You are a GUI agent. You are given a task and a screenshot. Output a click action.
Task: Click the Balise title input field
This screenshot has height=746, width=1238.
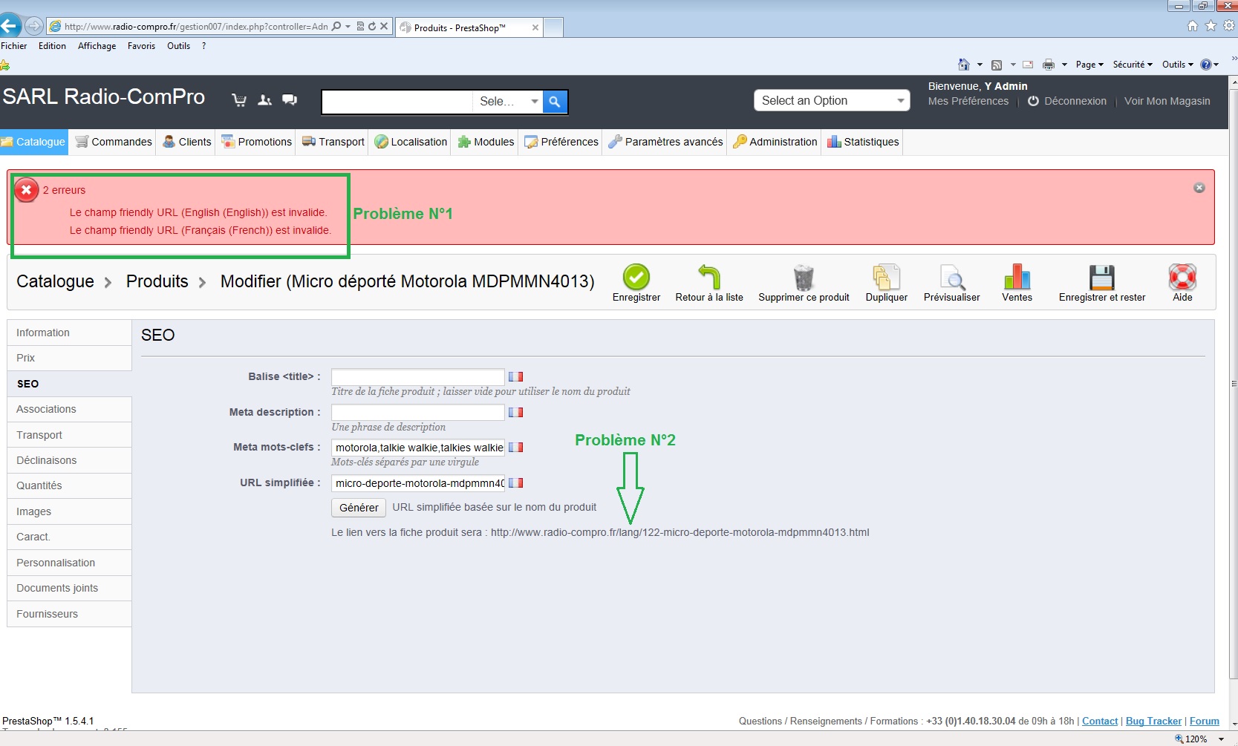tap(418, 377)
